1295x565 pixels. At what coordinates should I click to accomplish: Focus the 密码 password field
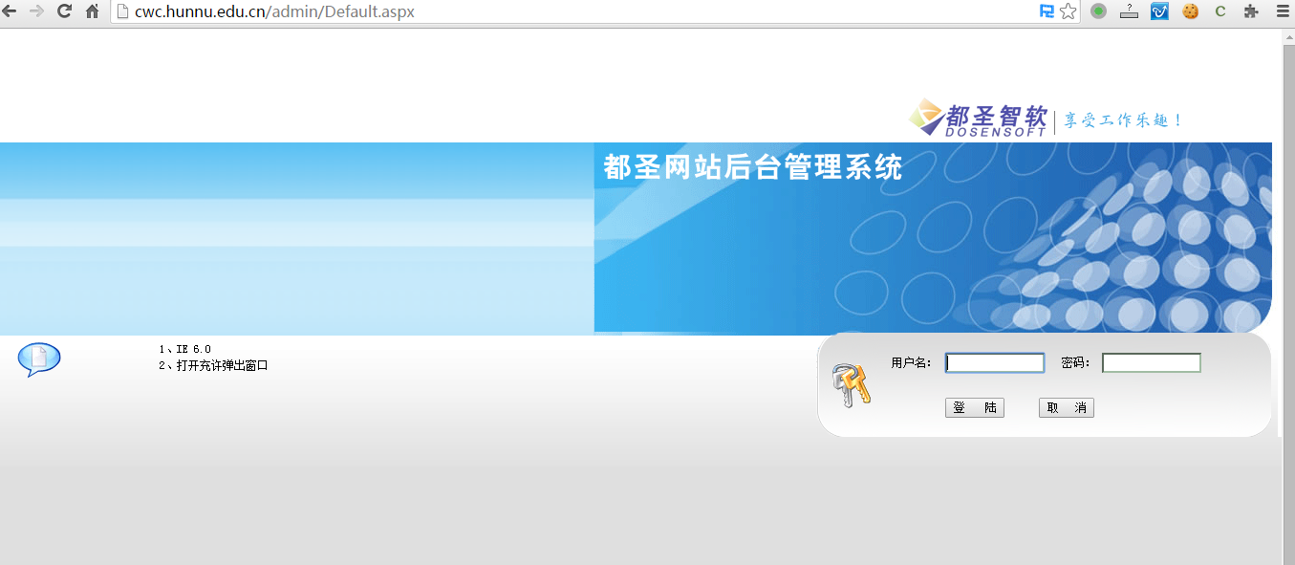click(x=1152, y=363)
